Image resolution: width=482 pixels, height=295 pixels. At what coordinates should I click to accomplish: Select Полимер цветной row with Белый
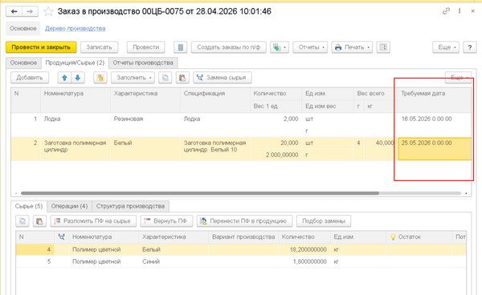tap(241, 249)
